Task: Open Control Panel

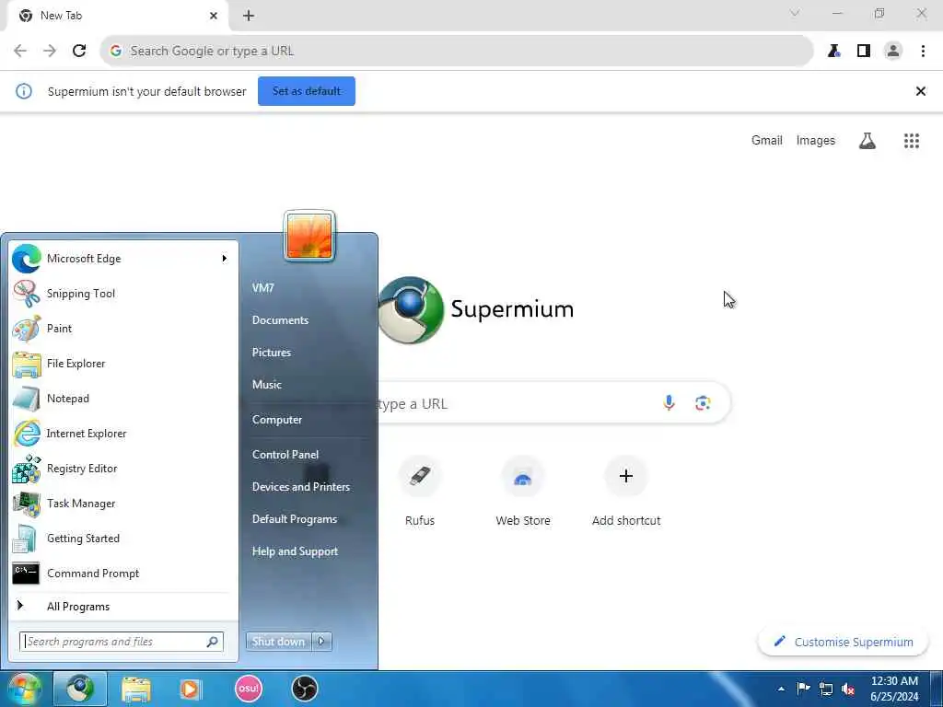Action: (285, 455)
